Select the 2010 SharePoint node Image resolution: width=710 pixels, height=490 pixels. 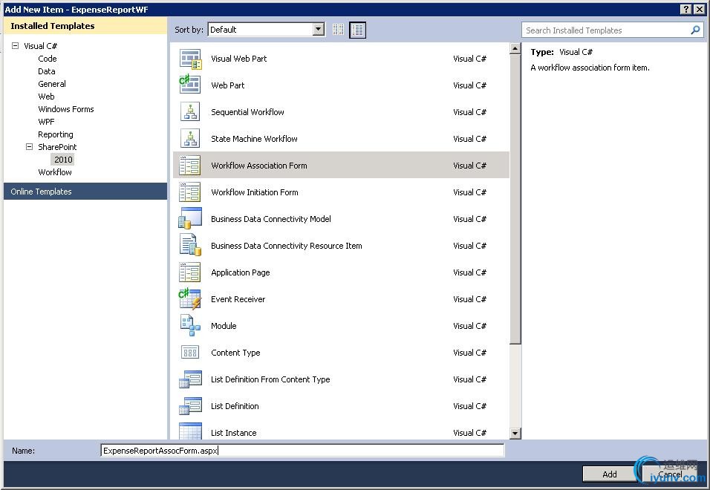point(63,160)
